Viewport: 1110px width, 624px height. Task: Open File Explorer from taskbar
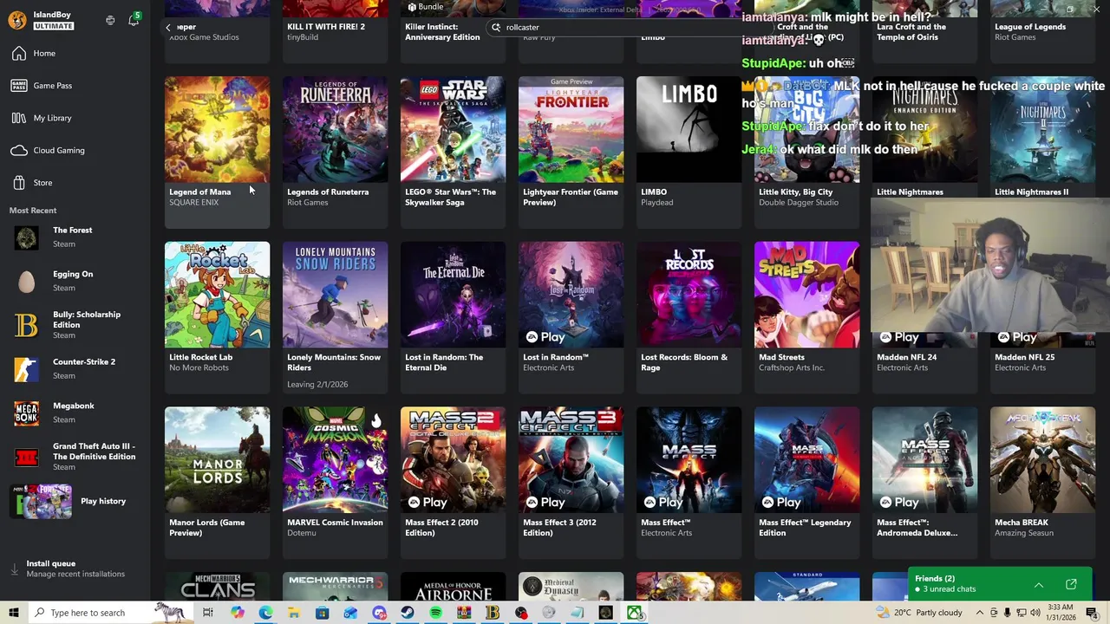tap(294, 613)
